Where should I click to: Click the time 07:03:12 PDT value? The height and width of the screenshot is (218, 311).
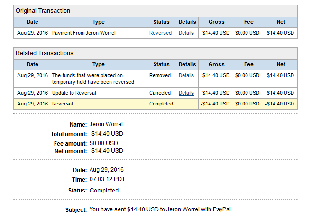pos(107,179)
